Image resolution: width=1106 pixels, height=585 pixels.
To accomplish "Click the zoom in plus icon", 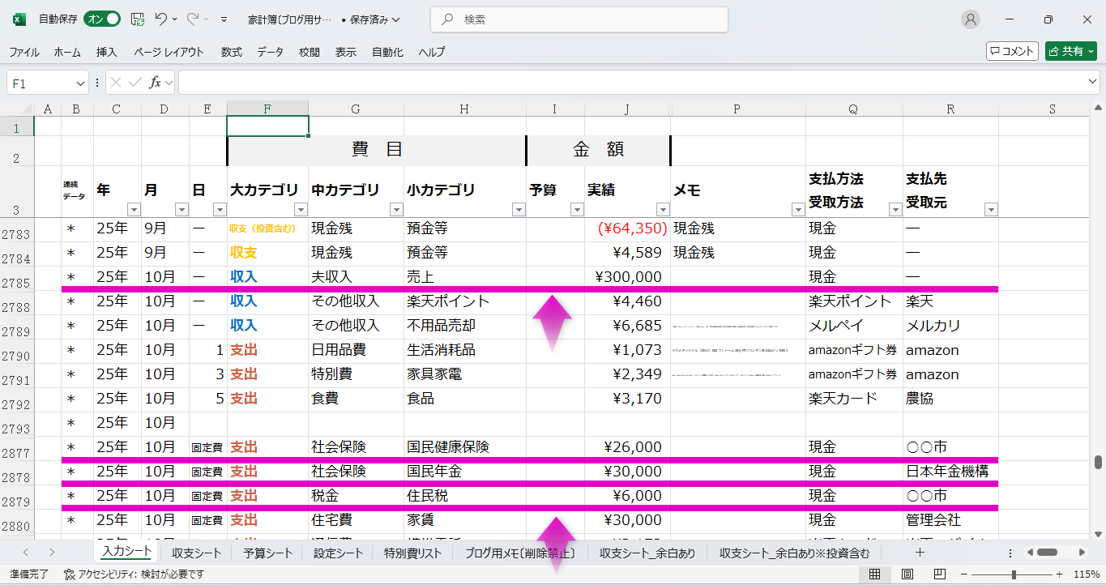I will coord(1060,574).
